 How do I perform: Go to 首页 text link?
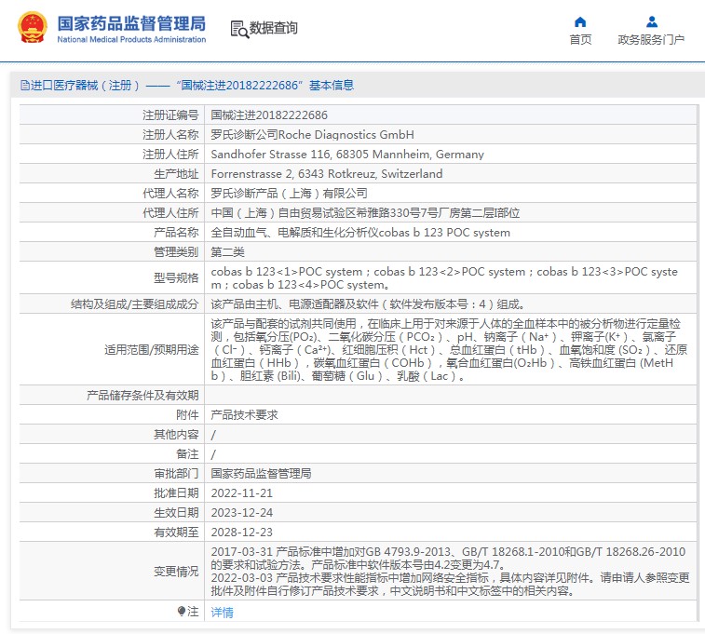tap(580, 39)
